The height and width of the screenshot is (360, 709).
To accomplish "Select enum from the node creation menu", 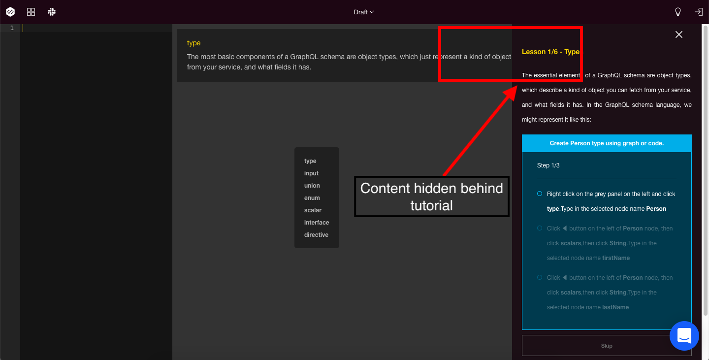I will click(312, 197).
